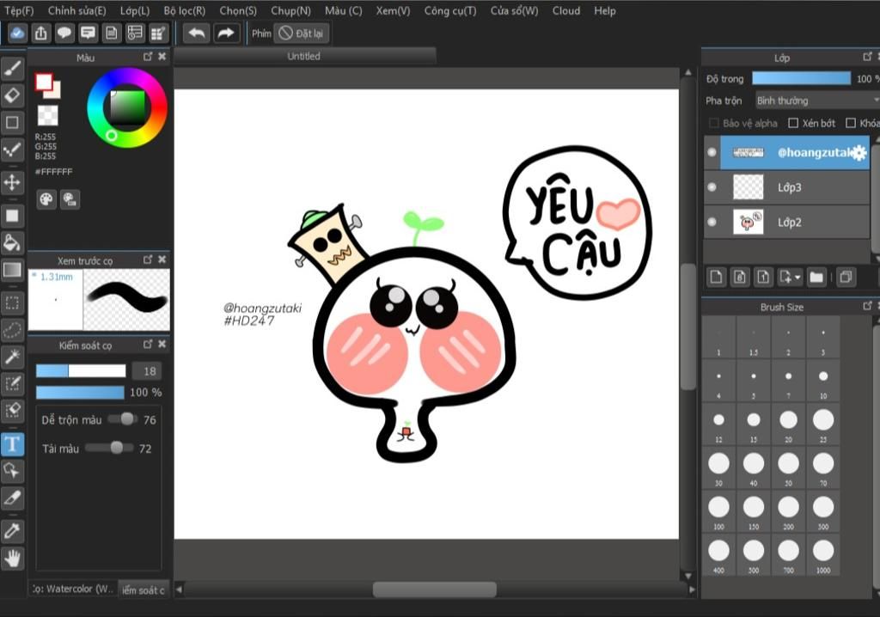Toggle visibility of Lớp3 layer
This screenshot has width=880, height=617.
(x=712, y=187)
